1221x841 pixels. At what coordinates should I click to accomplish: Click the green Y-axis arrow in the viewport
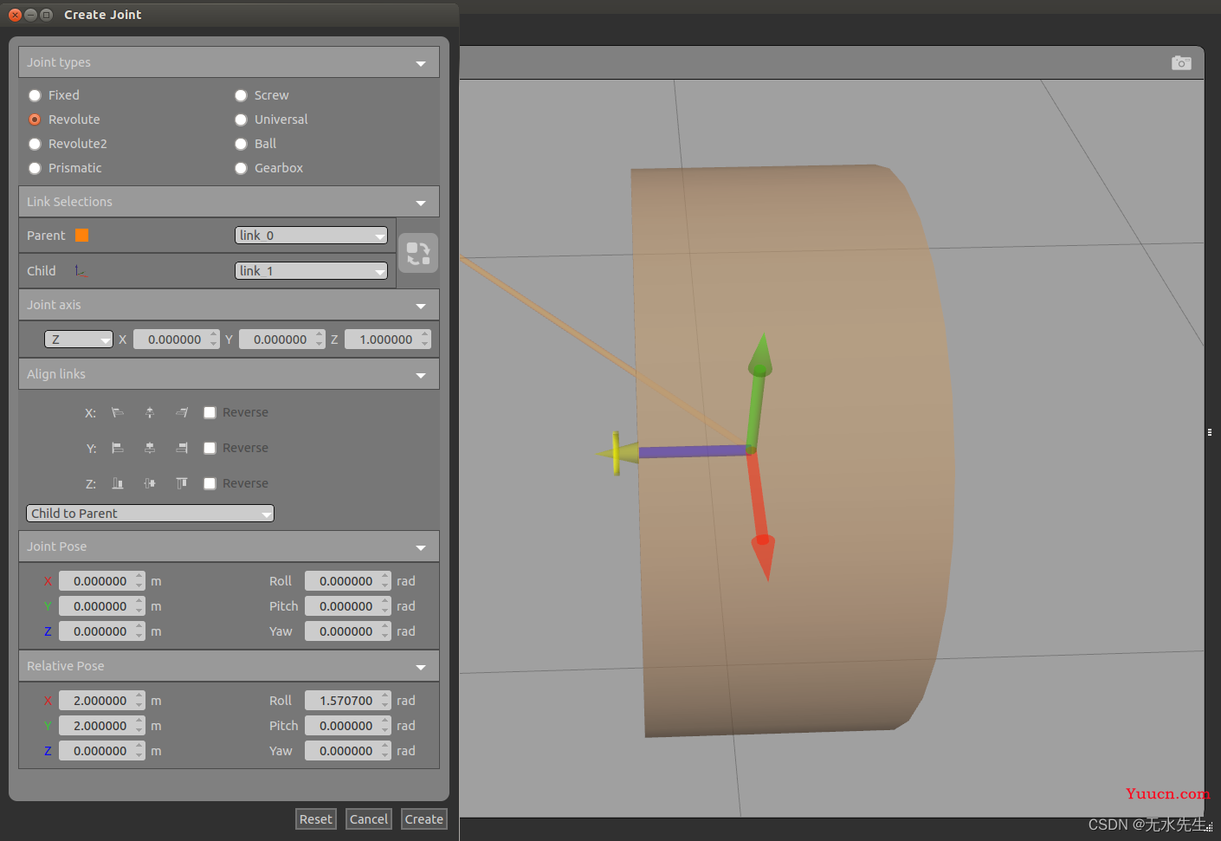(x=758, y=390)
